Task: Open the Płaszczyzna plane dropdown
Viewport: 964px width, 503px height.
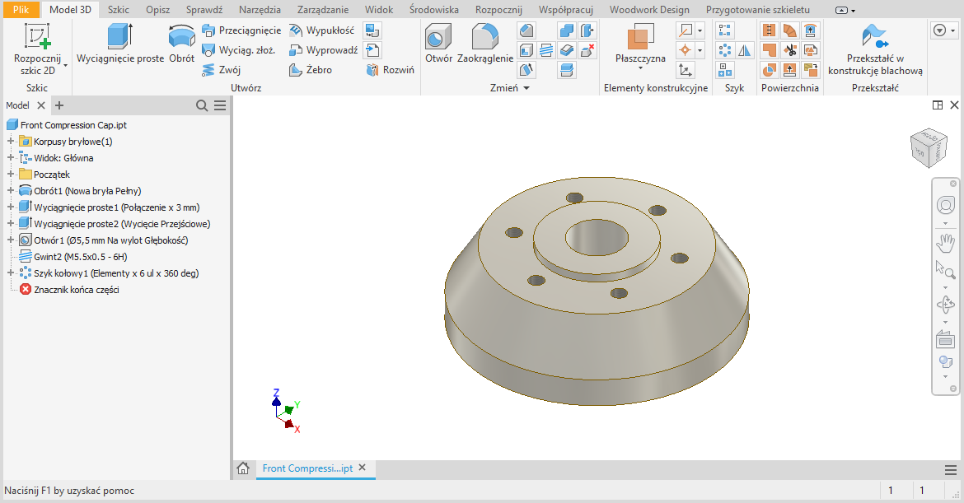Action: click(640, 68)
